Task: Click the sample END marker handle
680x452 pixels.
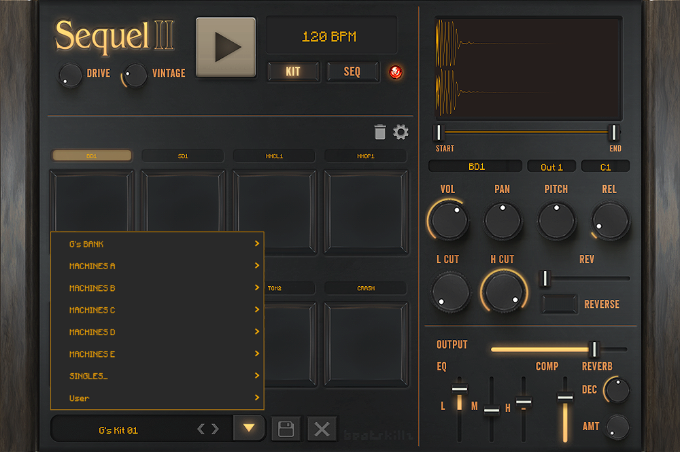Action: coord(613,133)
